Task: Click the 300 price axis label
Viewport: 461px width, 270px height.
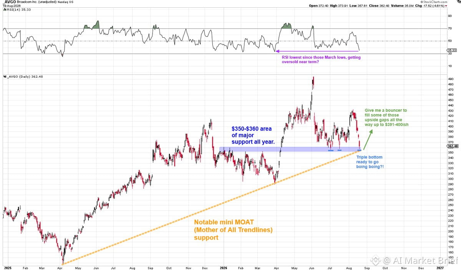Action: 450,179
